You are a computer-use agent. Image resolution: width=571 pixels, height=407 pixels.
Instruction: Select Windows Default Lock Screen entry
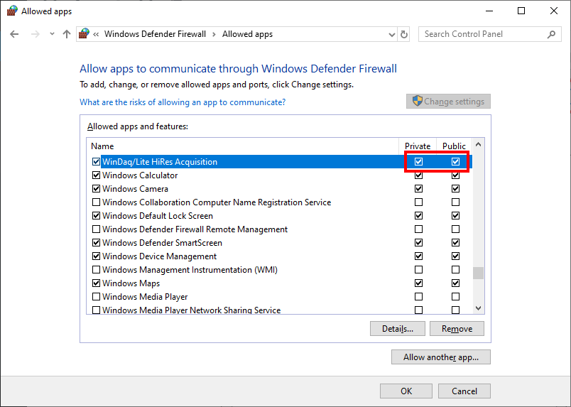[158, 216]
